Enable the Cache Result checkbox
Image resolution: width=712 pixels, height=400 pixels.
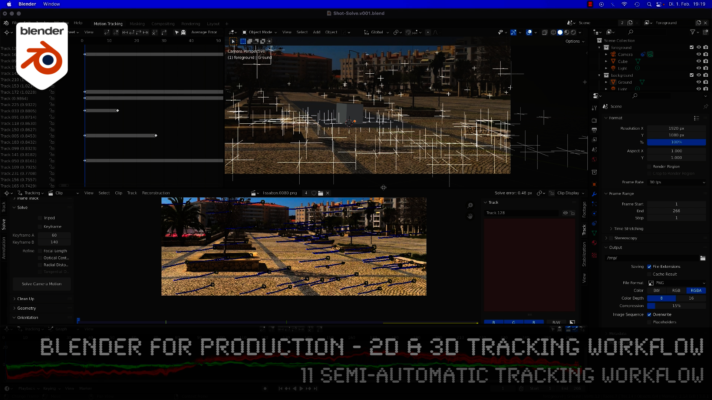pos(649,274)
